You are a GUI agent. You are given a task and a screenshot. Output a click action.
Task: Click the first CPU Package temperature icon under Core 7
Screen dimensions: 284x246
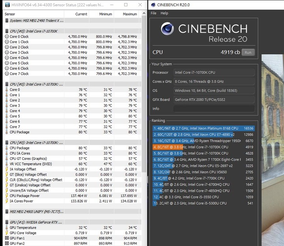click(7, 132)
